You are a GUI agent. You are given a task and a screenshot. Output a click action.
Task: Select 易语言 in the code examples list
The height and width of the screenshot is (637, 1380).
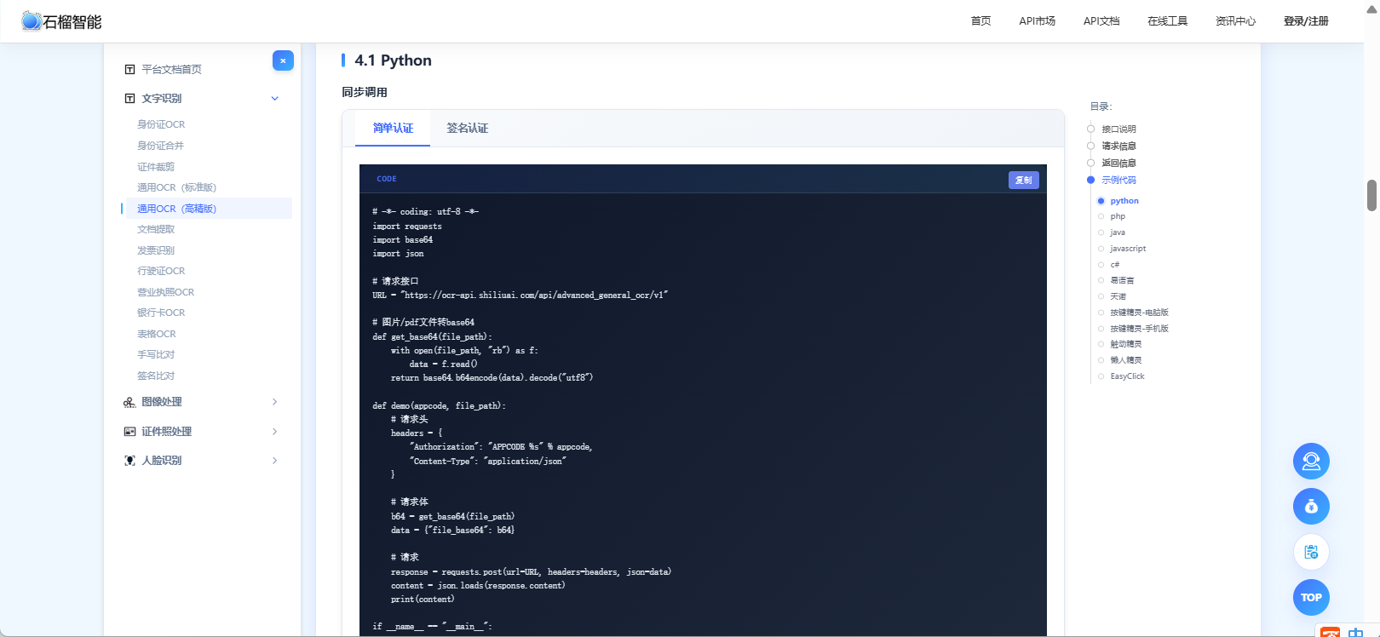(1122, 280)
